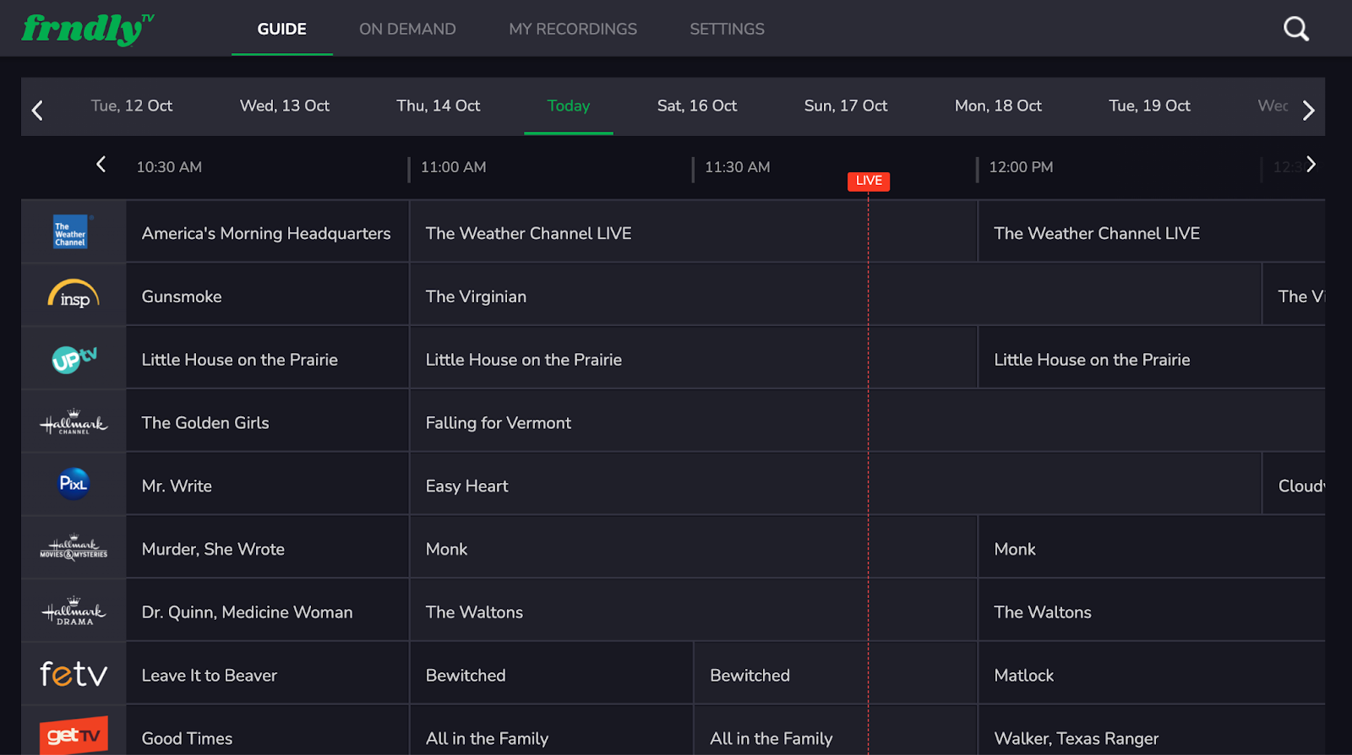Open The Virginian at 11:00 AM
The width and height of the screenshot is (1352, 755).
coord(836,296)
